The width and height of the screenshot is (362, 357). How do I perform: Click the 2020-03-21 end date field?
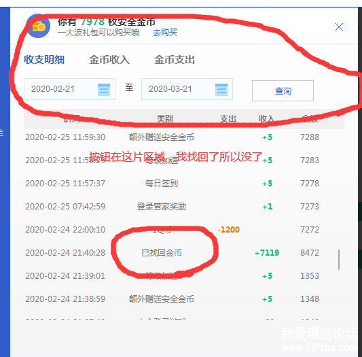187,89
